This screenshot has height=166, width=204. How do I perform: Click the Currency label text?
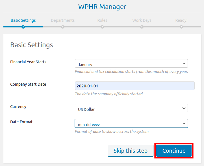point(18,107)
